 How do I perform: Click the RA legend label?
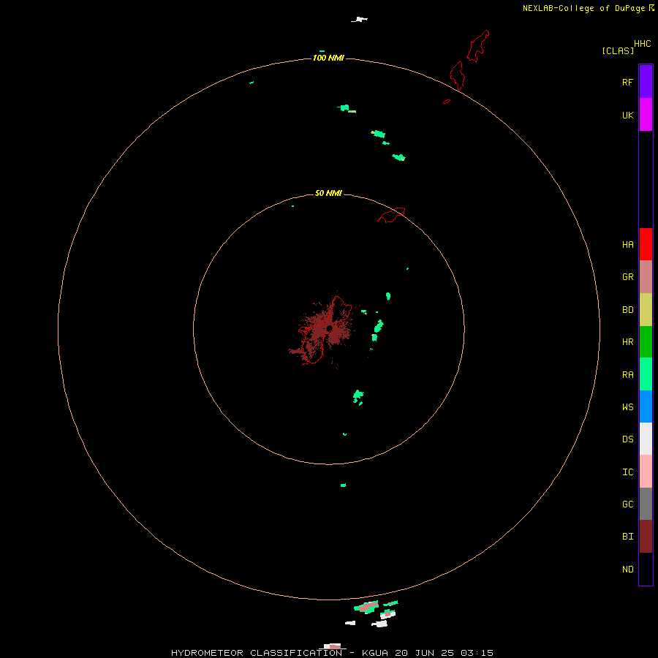627,375
